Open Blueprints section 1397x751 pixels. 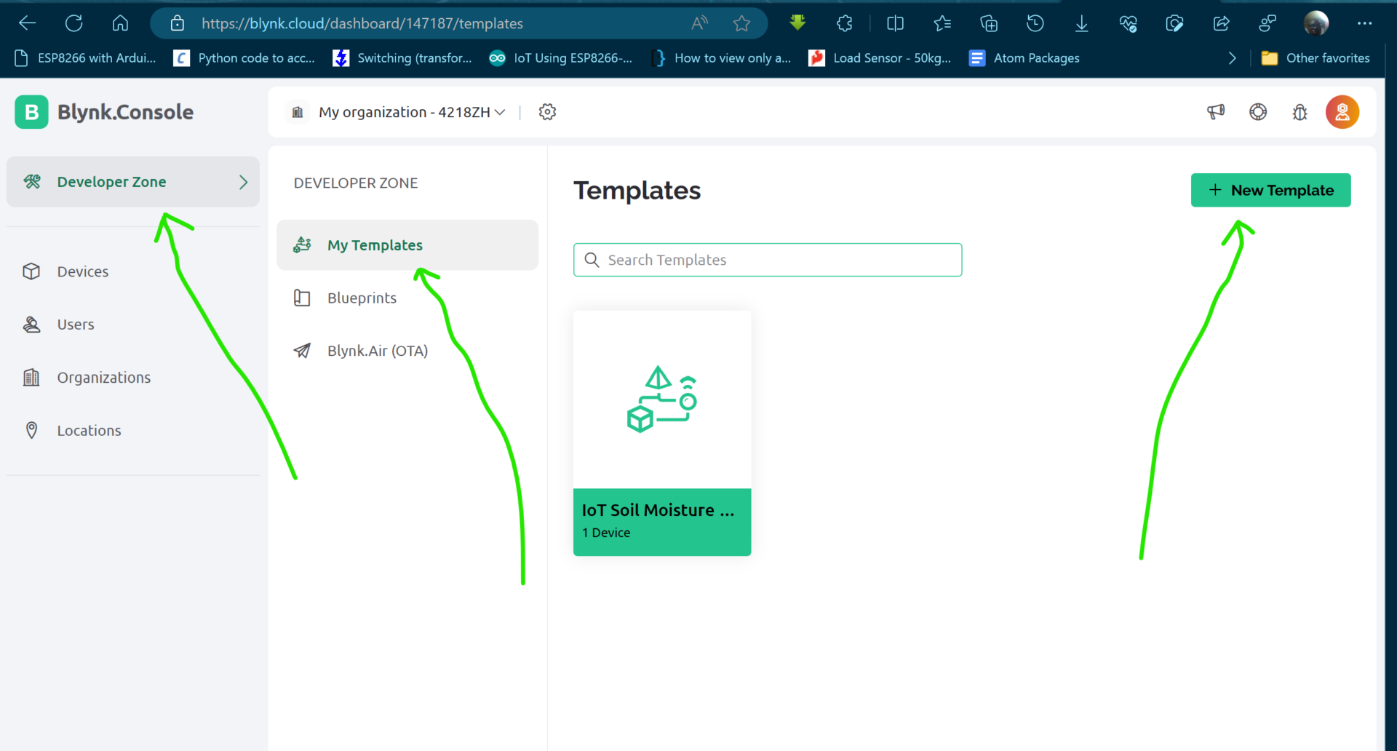pyautogui.click(x=407, y=298)
